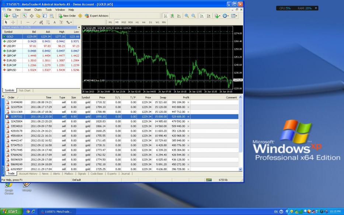Switch to the Account History tab
This screenshot has height=215, width=344.
click(x=28, y=174)
